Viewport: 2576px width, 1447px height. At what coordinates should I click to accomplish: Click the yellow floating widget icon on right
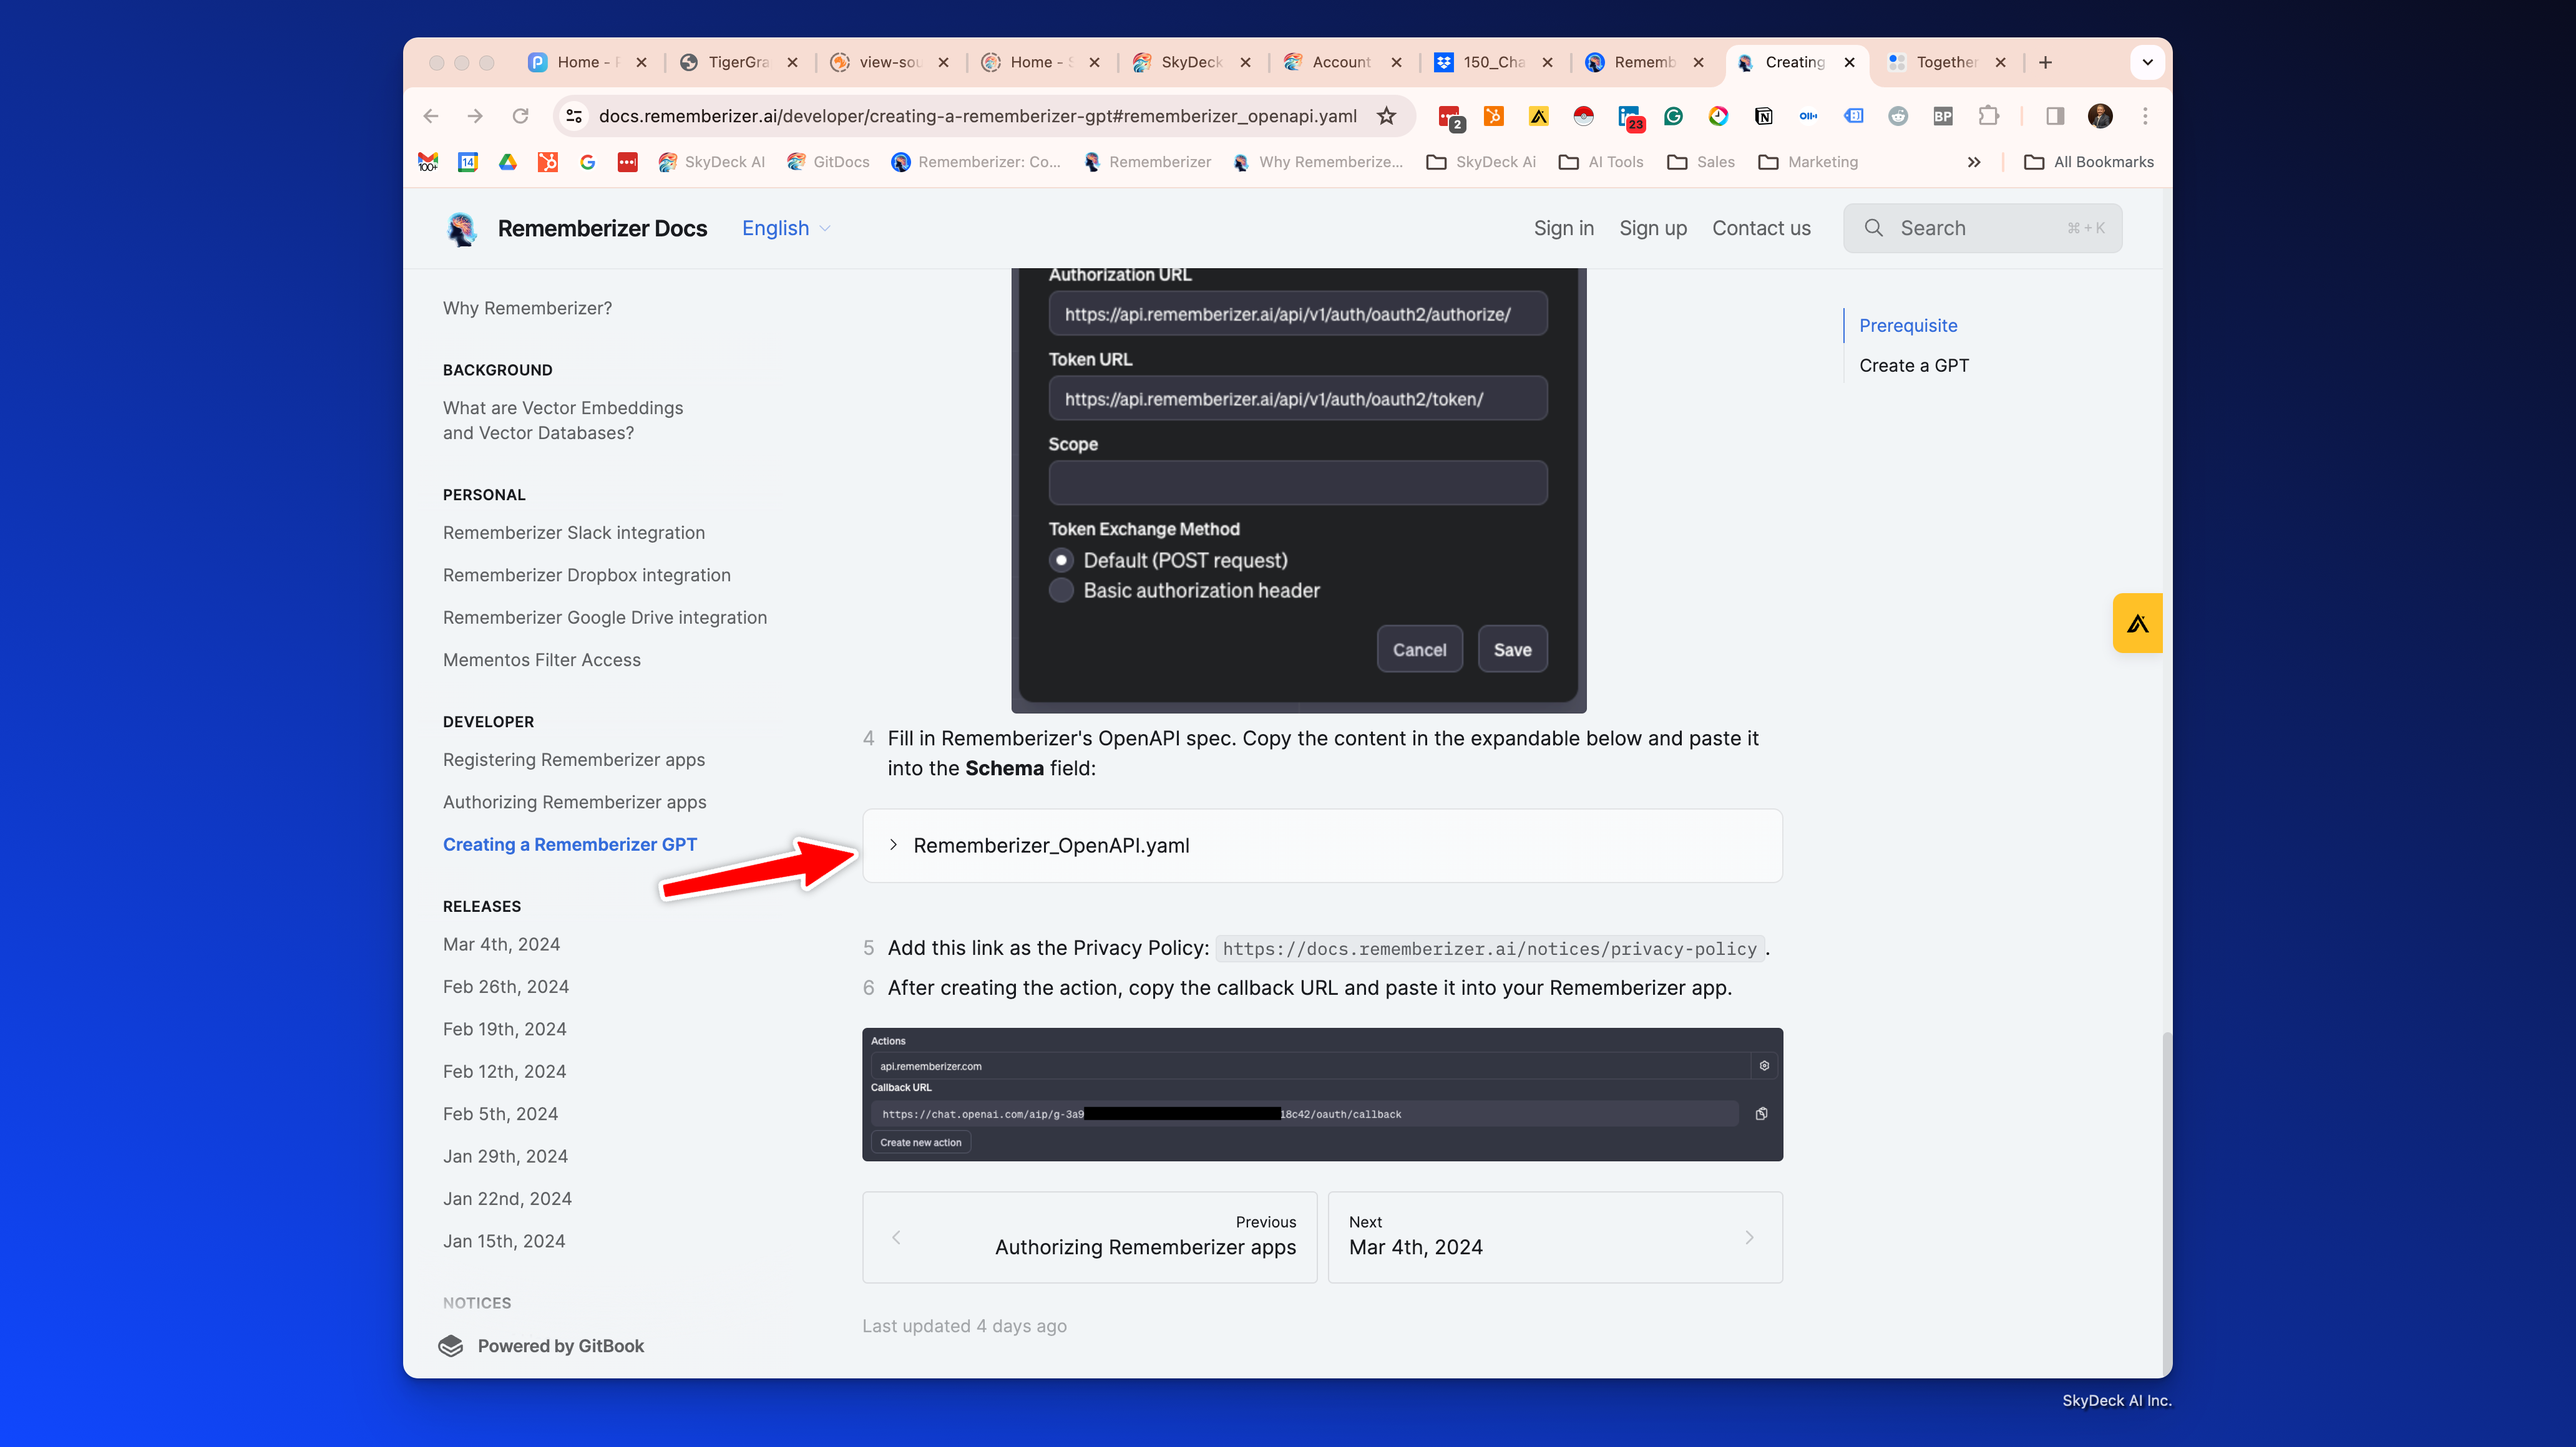pos(2137,624)
